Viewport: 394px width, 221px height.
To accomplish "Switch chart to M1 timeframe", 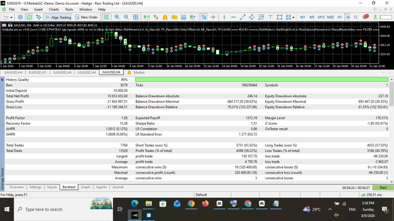I will pyautogui.click(x=303, y=17).
